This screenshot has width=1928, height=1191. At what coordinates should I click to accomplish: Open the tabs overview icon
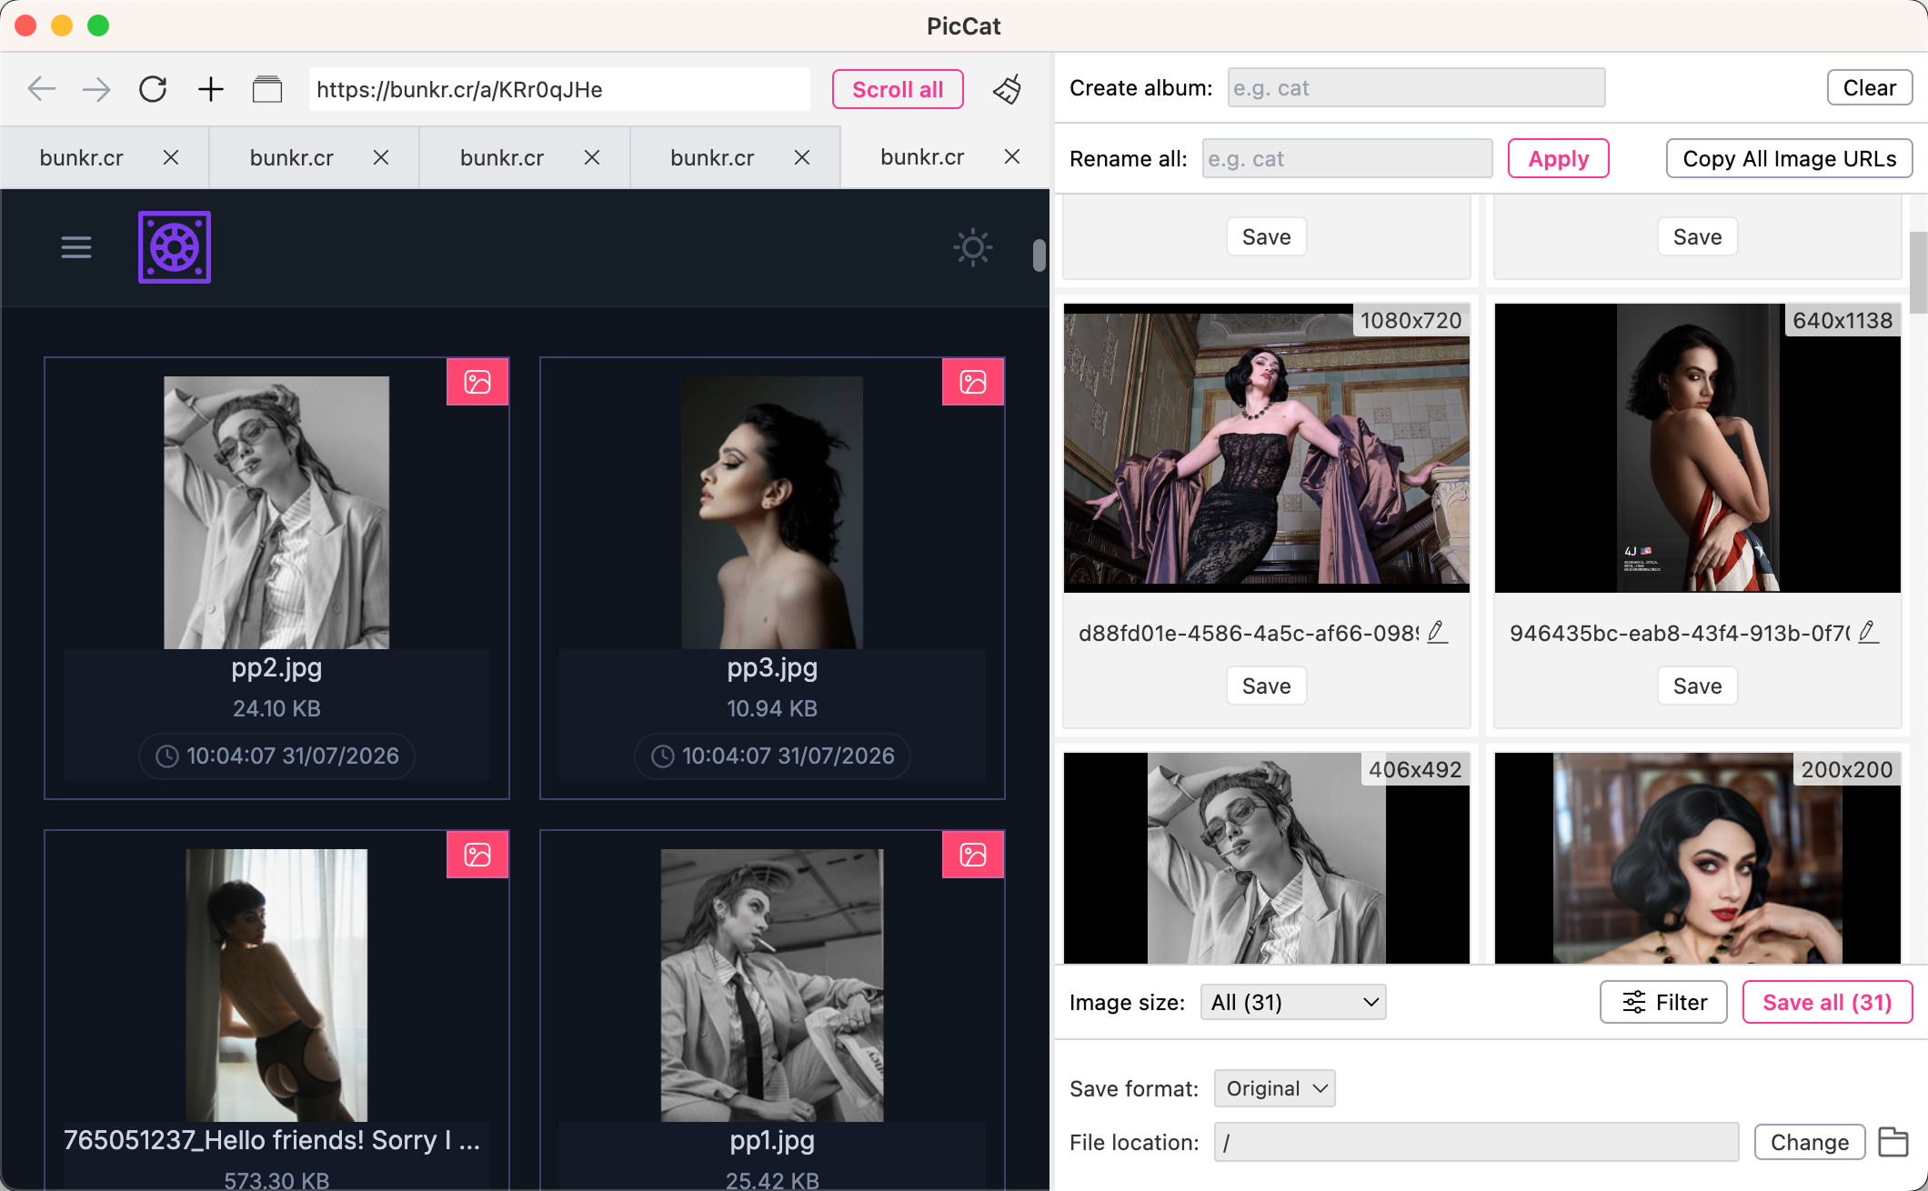[267, 89]
